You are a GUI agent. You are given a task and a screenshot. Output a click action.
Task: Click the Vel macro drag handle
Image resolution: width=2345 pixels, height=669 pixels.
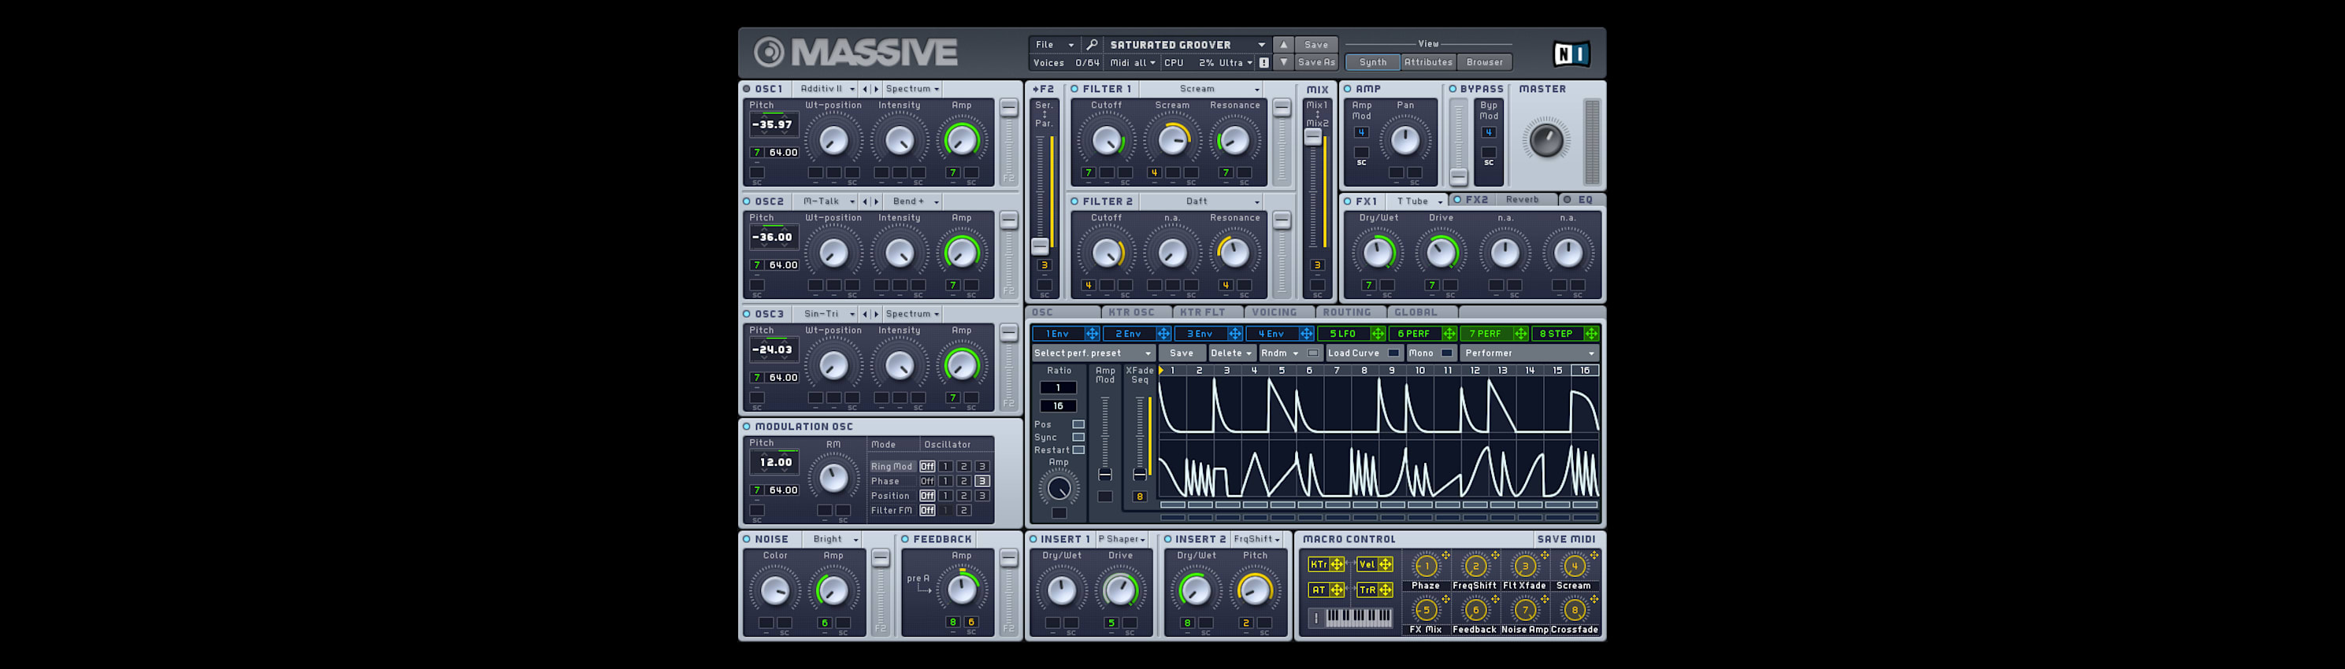[x=1385, y=564]
